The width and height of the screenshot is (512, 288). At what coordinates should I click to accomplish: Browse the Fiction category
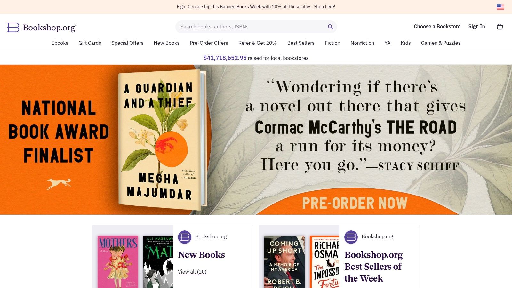pos(332,43)
